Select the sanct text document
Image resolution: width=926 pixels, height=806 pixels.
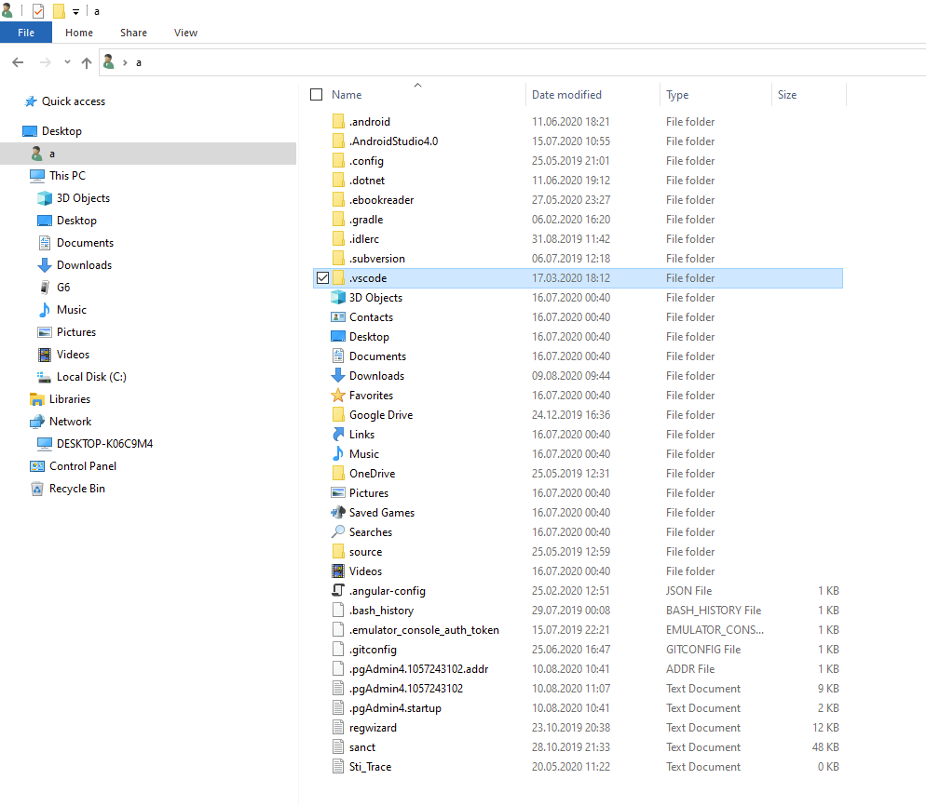[362, 747]
